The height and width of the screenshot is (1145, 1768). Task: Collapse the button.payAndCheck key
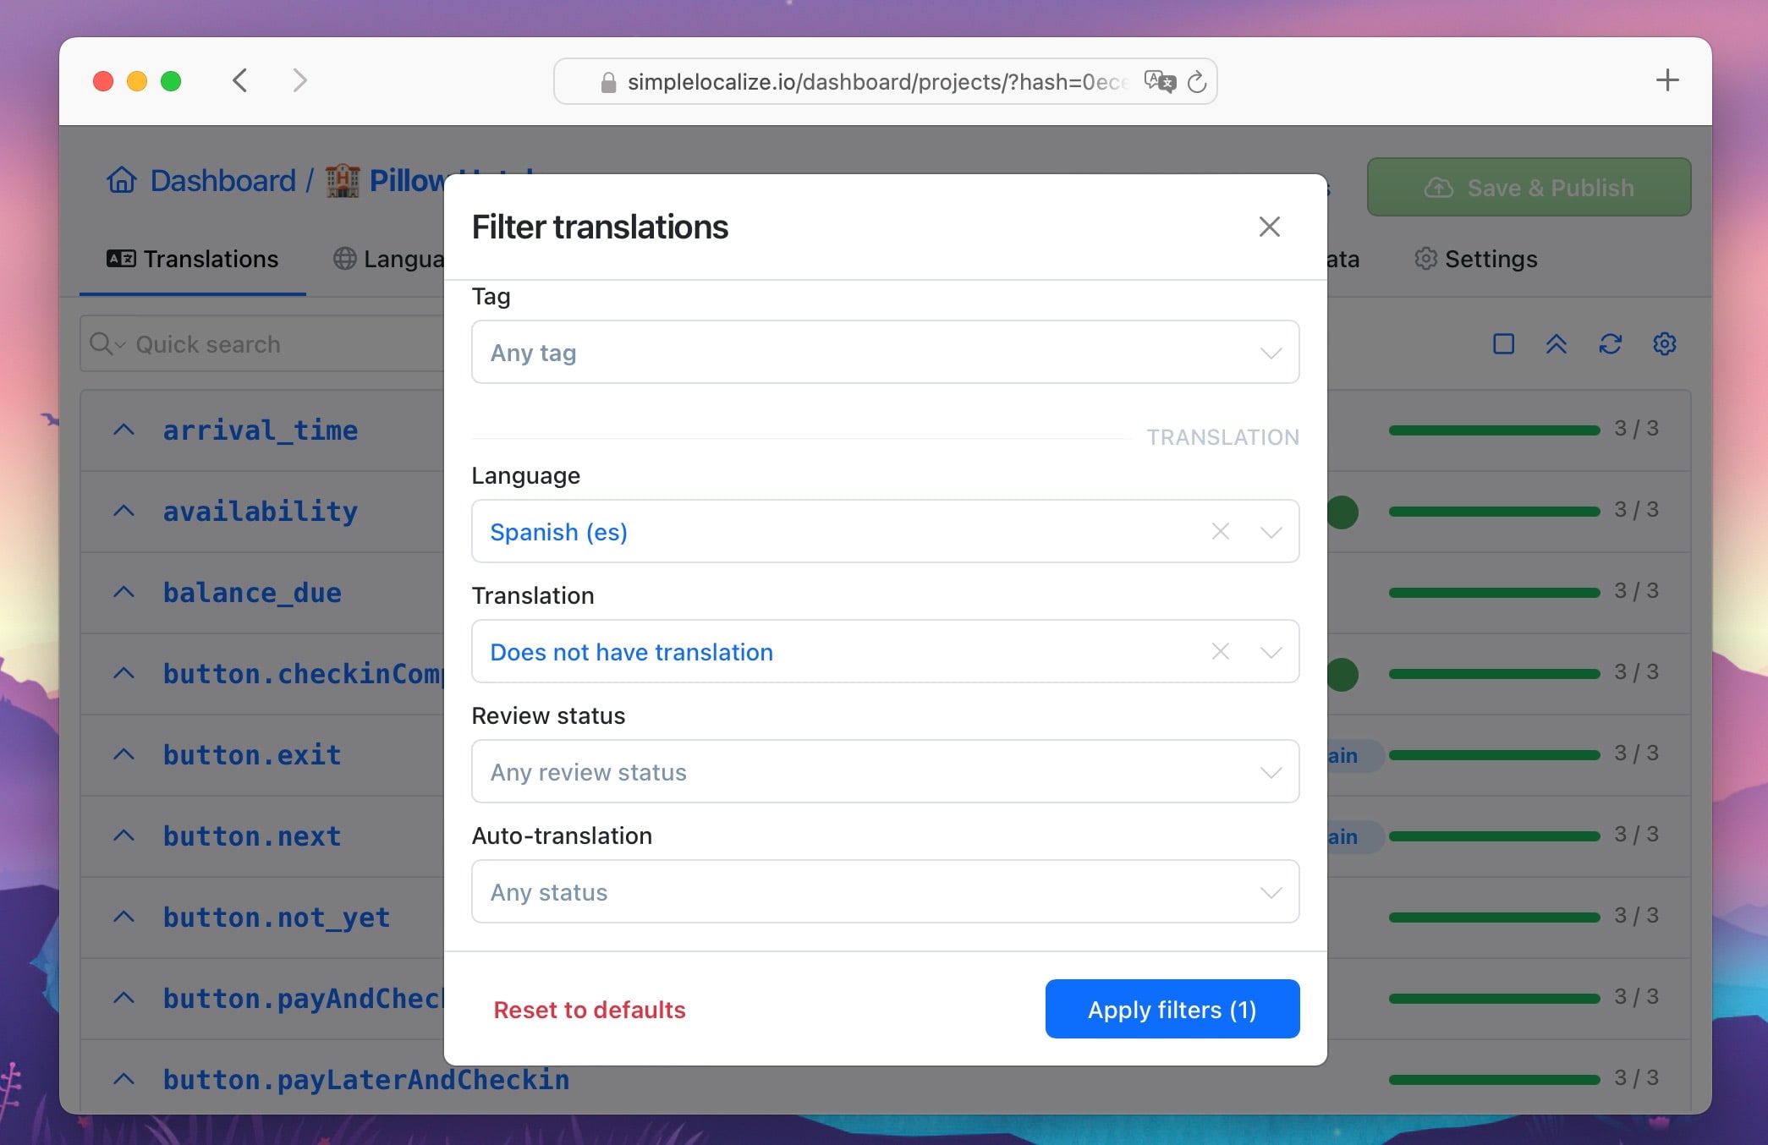tap(124, 998)
